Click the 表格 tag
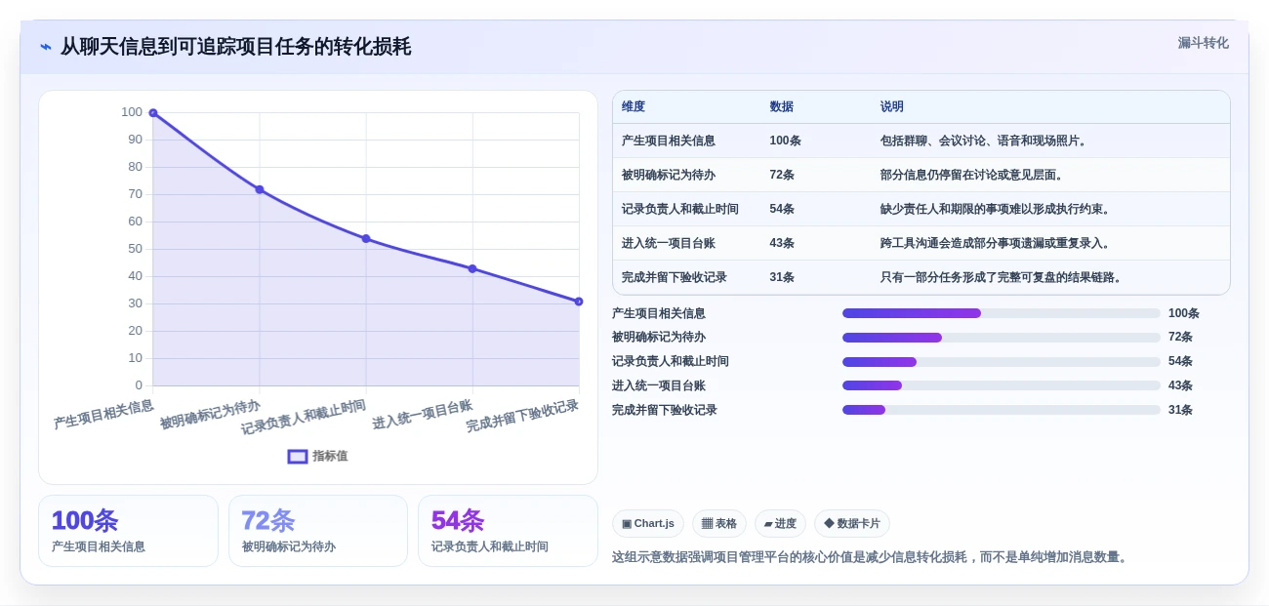The image size is (1269, 606). tap(719, 523)
